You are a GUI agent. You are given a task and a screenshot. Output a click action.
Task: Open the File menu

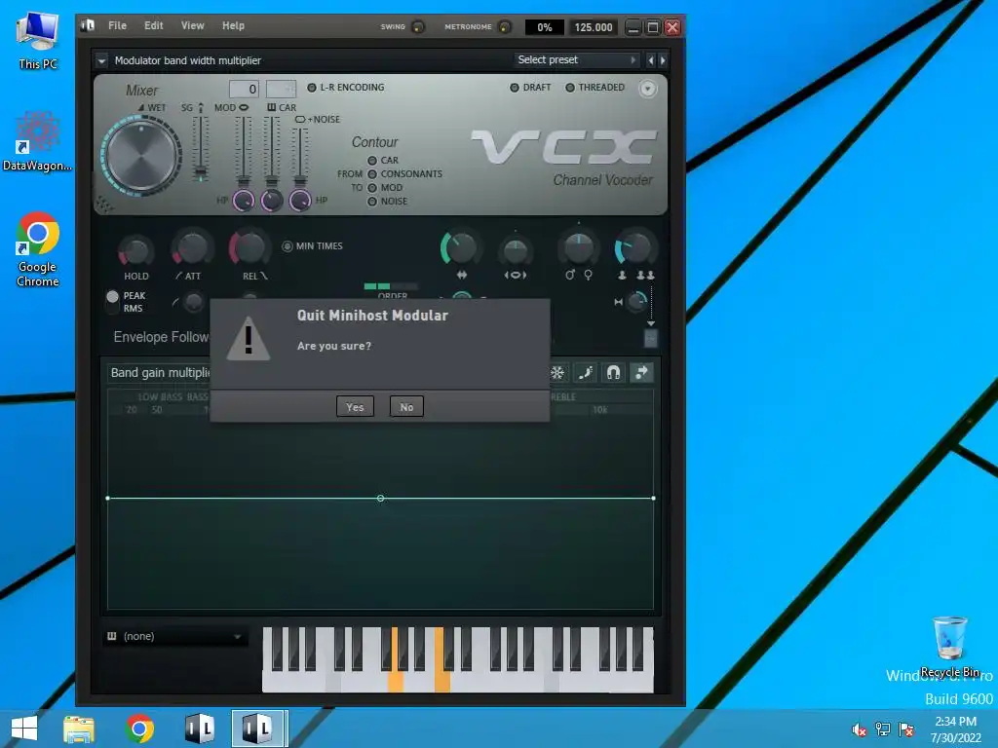pyautogui.click(x=117, y=25)
